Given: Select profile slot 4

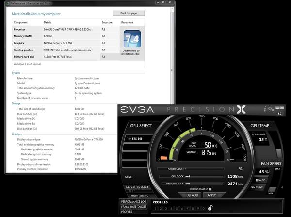Looking at the screenshot, I should click(x=171, y=209).
